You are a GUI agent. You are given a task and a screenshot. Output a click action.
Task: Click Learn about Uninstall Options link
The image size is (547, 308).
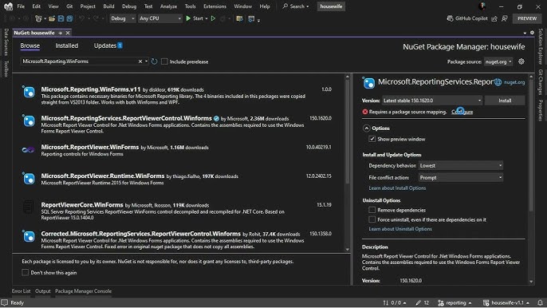pos(400,229)
